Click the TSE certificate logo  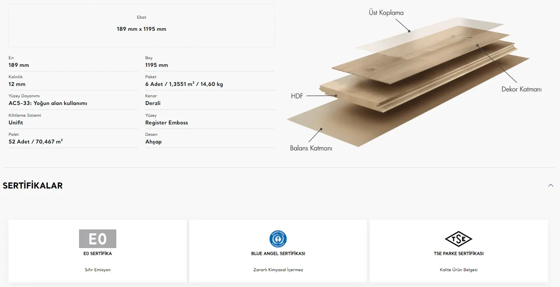tap(458, 239)
